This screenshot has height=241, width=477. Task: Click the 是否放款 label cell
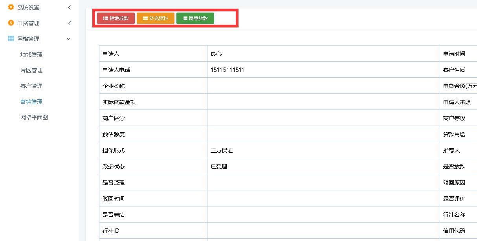point(459,166)
